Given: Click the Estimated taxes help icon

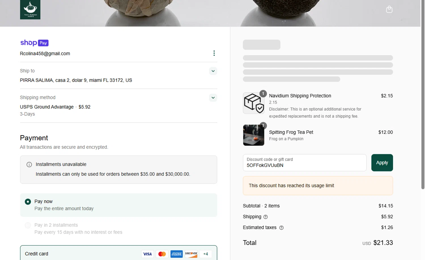Looking at the screenshot, I should 281,228.
